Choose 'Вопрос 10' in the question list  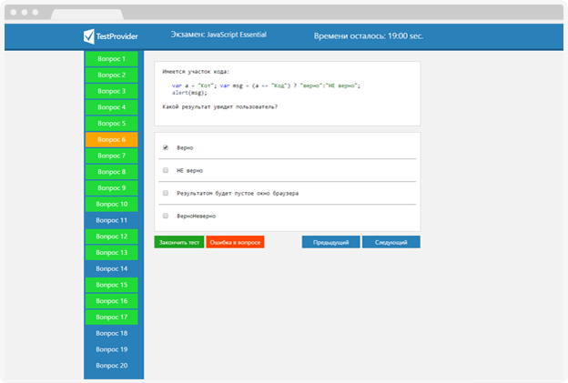point(111,204)
